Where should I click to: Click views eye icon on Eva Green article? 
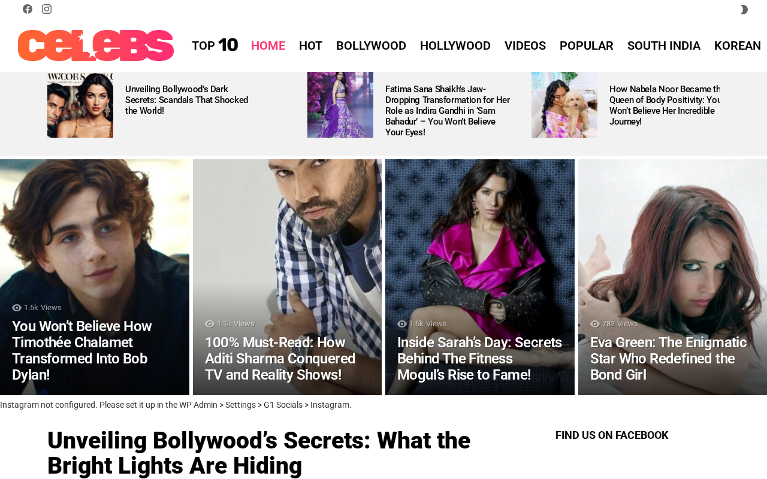coord(595,324)
